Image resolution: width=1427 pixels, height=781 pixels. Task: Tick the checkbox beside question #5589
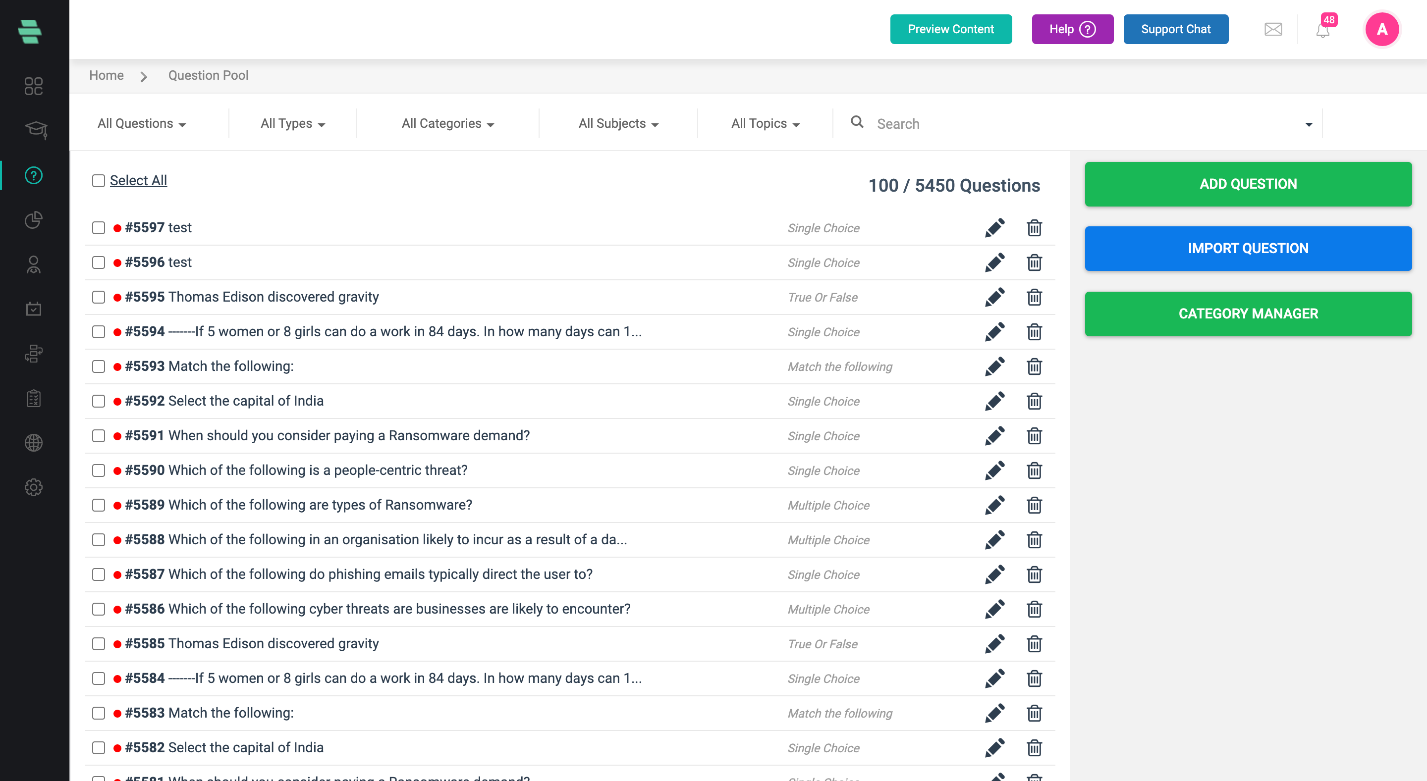click(x=99, y=505)
